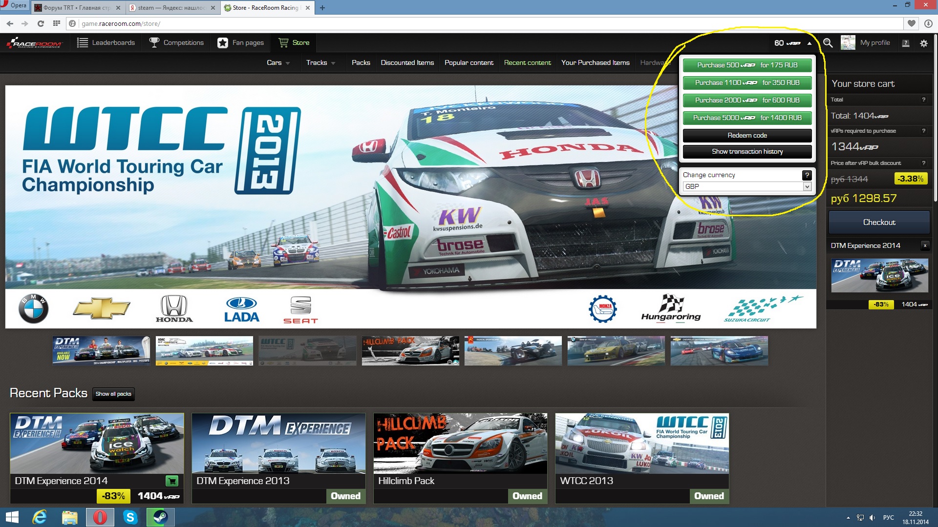
Task: Click green cart icon on DTM Experience 2014
Action: pos(172,481)
